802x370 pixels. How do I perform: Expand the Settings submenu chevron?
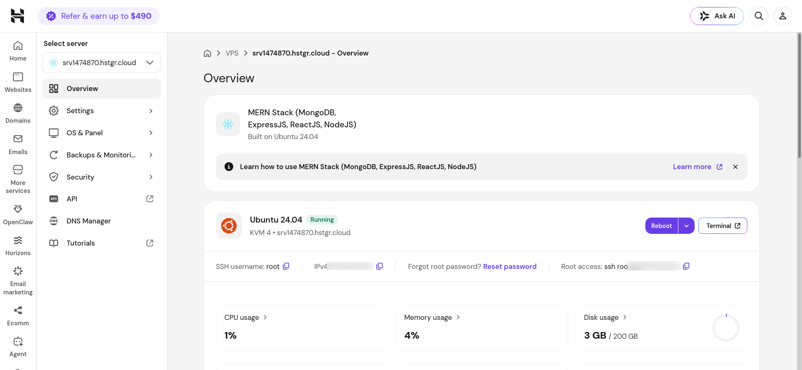(x=151, y=111)
